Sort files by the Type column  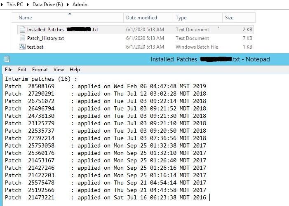[x=197, y=18]
